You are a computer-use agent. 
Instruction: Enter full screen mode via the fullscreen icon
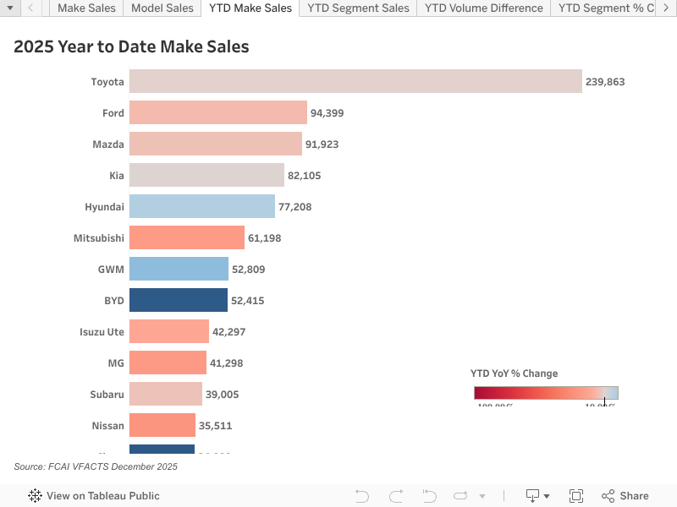[576, 495]
